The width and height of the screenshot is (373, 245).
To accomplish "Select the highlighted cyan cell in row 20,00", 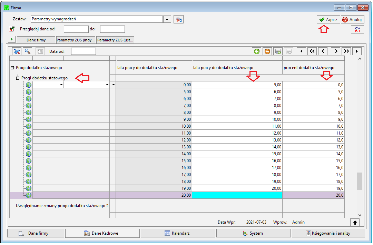I will [237, 195].
